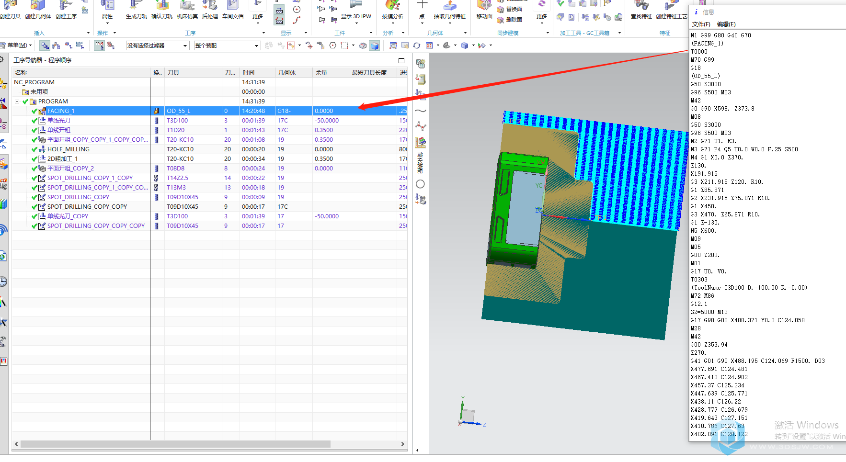Click the 时间 column header
The width and height of the screenshot is (846, 462).
coord(258,73)
